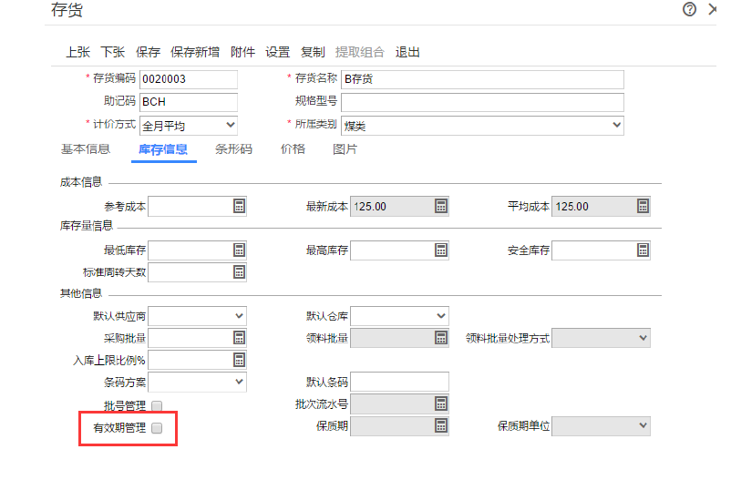
Task: Click the 保存 button
Action: (148, 52)
